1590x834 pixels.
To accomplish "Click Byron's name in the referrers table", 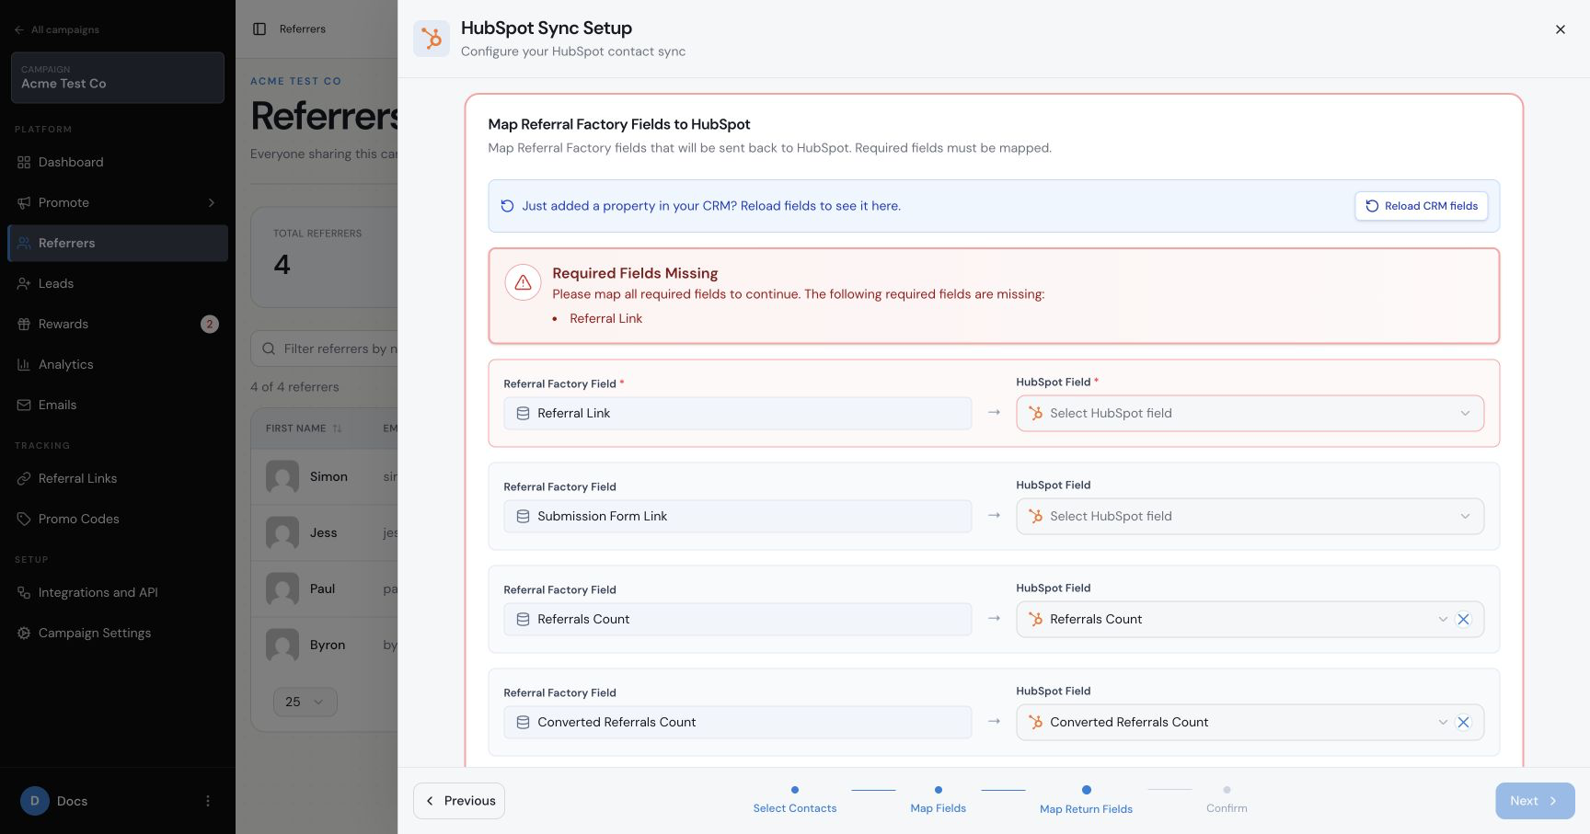I will pyautogui.click(x=328, y=645).
